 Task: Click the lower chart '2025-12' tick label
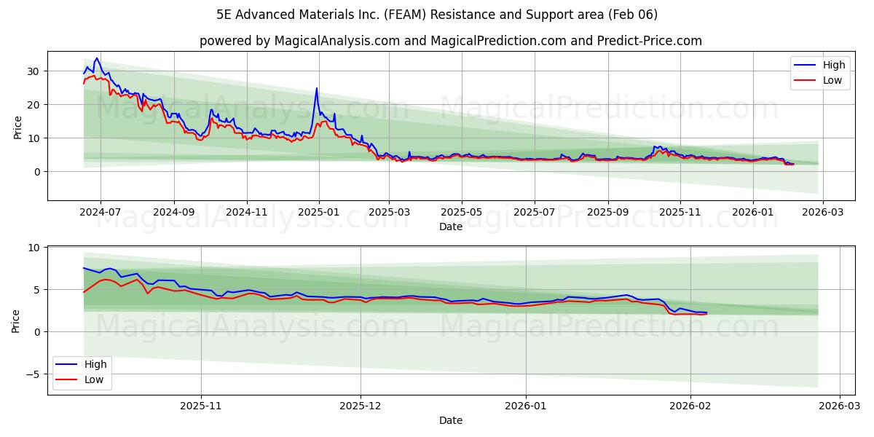[361, 406]
